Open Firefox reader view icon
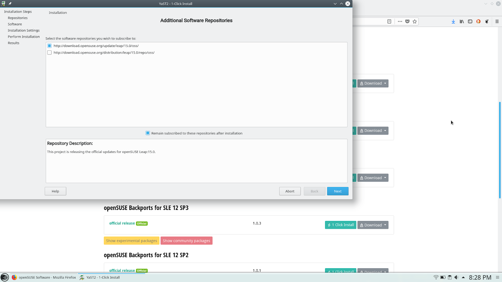 [x=389, y=22]
